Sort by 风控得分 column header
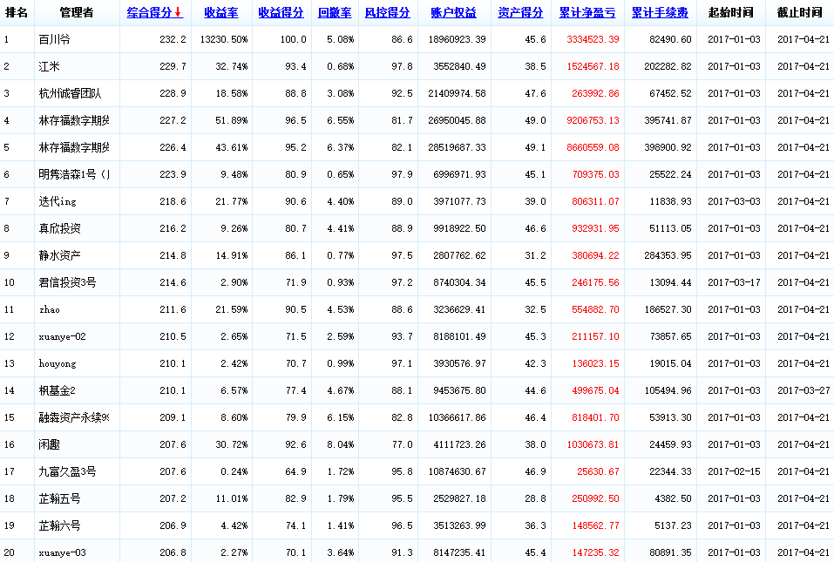Screen dimensions: 834x562 387,13
